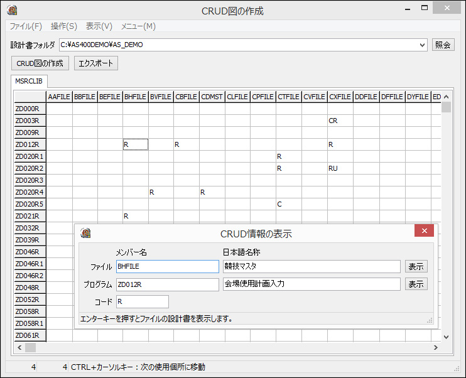Click the vertical scrollbar down arrow
Image resolution: width=466 pixels, height=378 pixels.
(x=446, y=337)
